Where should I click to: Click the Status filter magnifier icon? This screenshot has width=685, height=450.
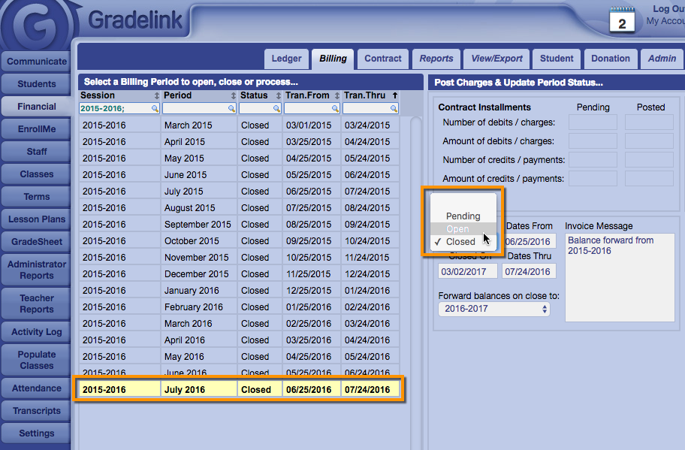[x=277, y=109]
